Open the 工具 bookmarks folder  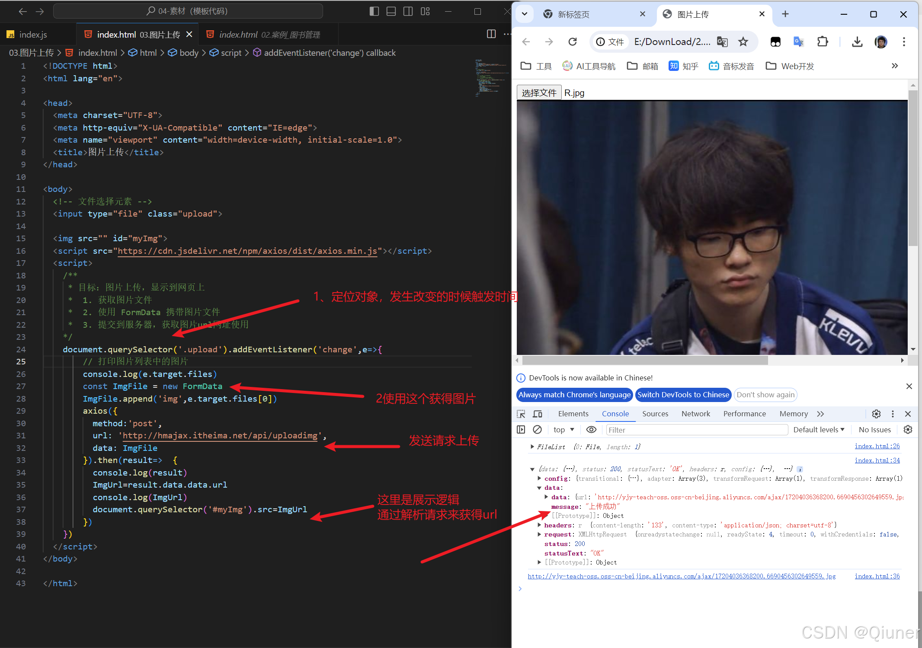coord(536,66)
